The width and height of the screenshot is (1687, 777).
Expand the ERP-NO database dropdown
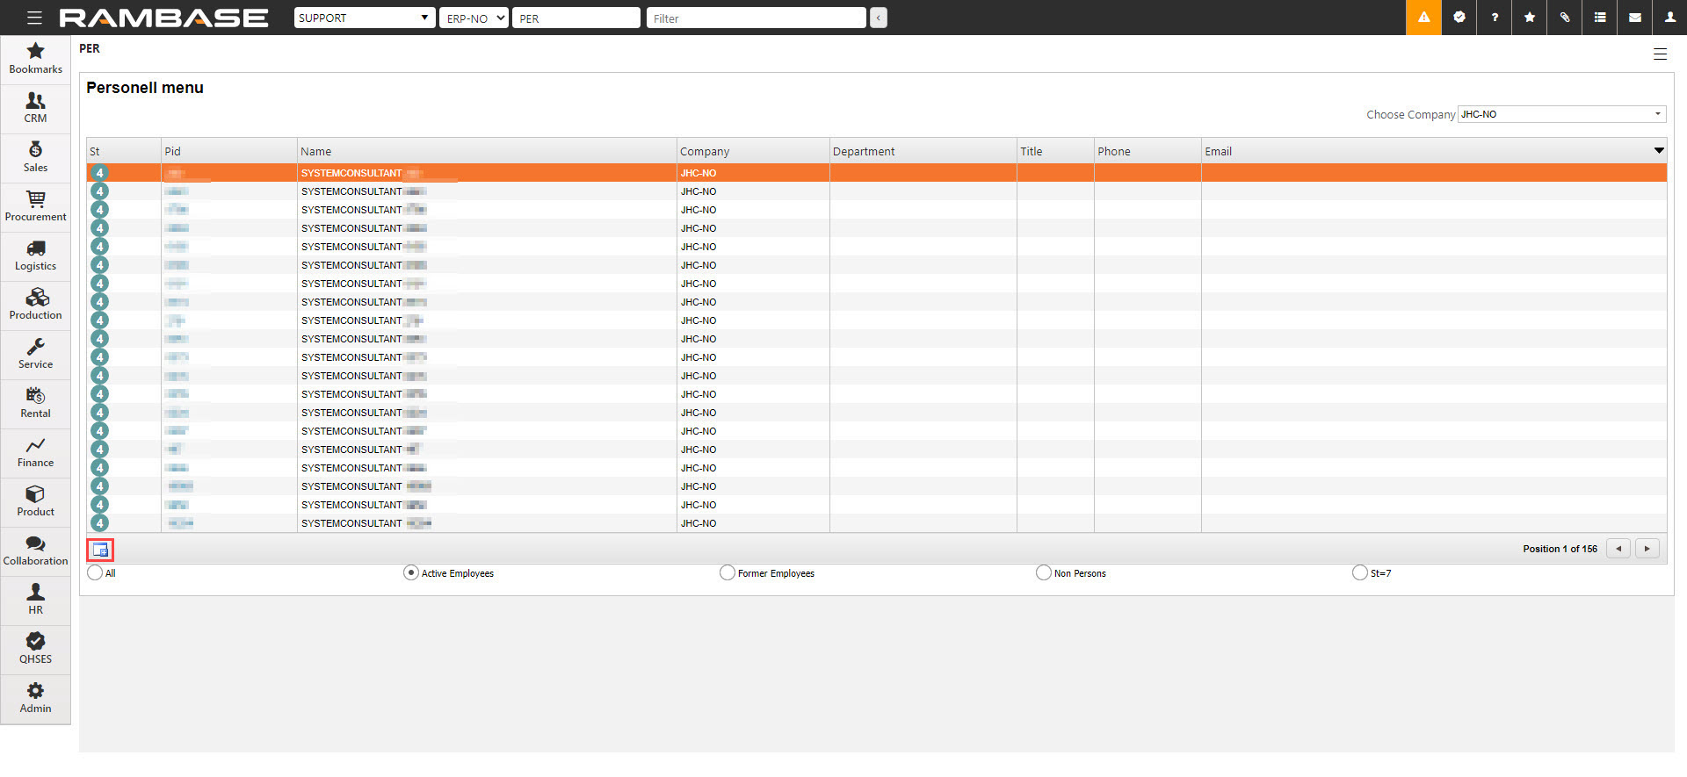click(474, 18)
